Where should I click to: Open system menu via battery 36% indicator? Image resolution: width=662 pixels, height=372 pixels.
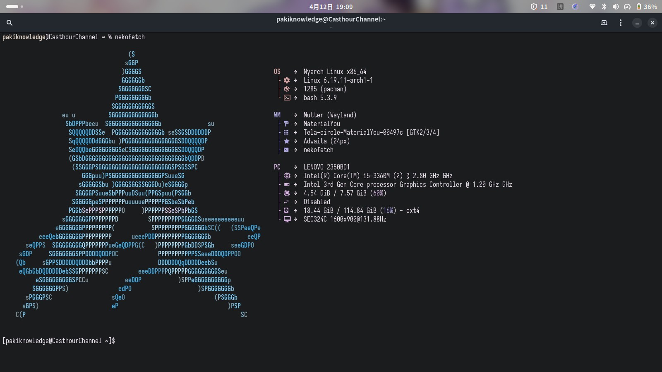click(646, 7)
